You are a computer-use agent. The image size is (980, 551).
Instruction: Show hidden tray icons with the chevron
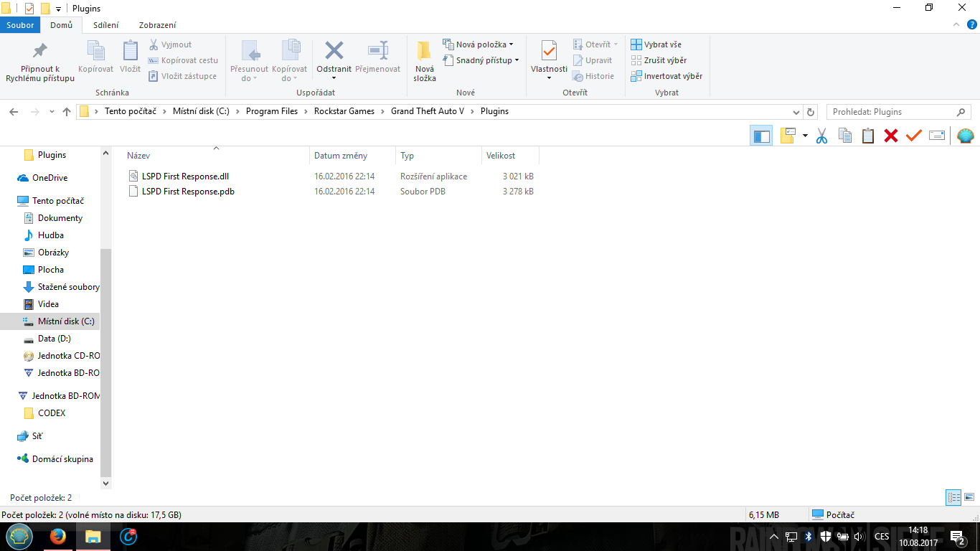773,537
